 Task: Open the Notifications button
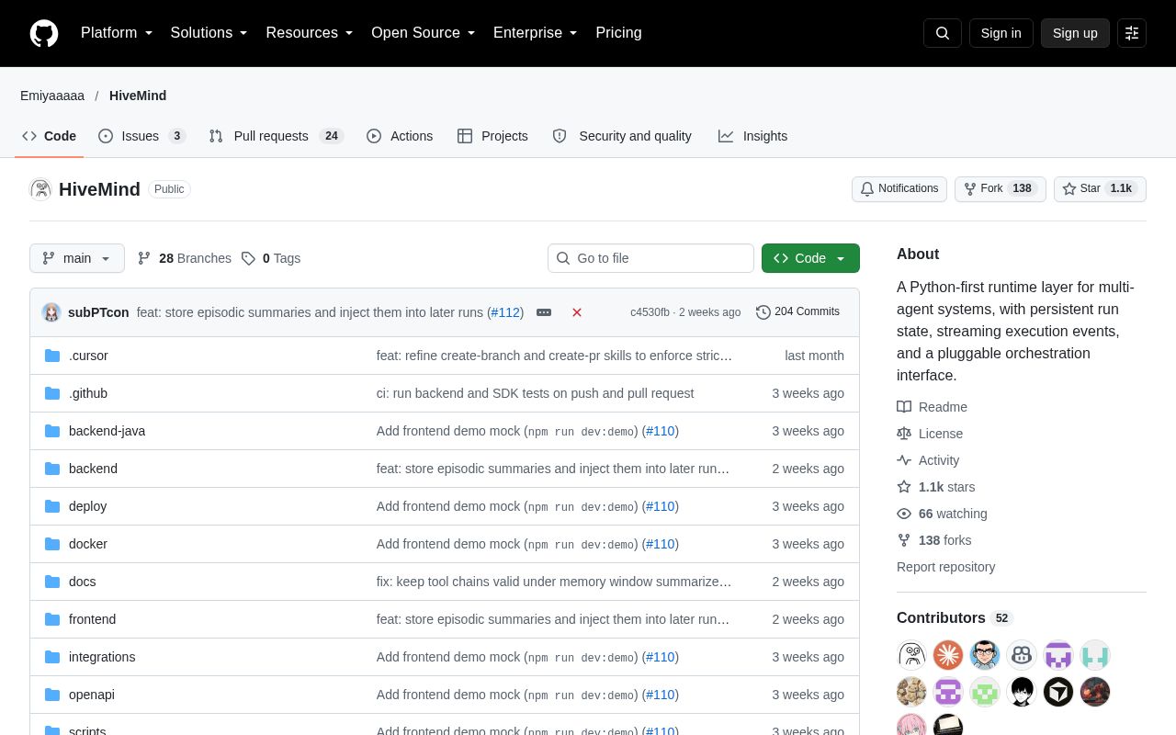tap(899, 189)
